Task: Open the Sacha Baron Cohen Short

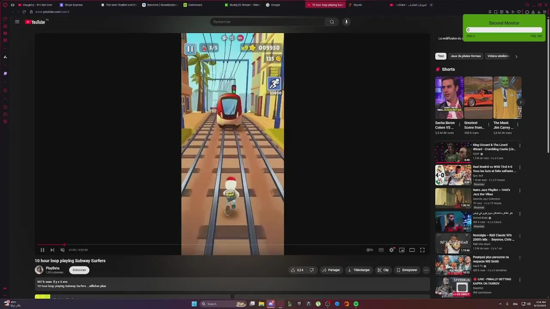Action: [449, 97]
